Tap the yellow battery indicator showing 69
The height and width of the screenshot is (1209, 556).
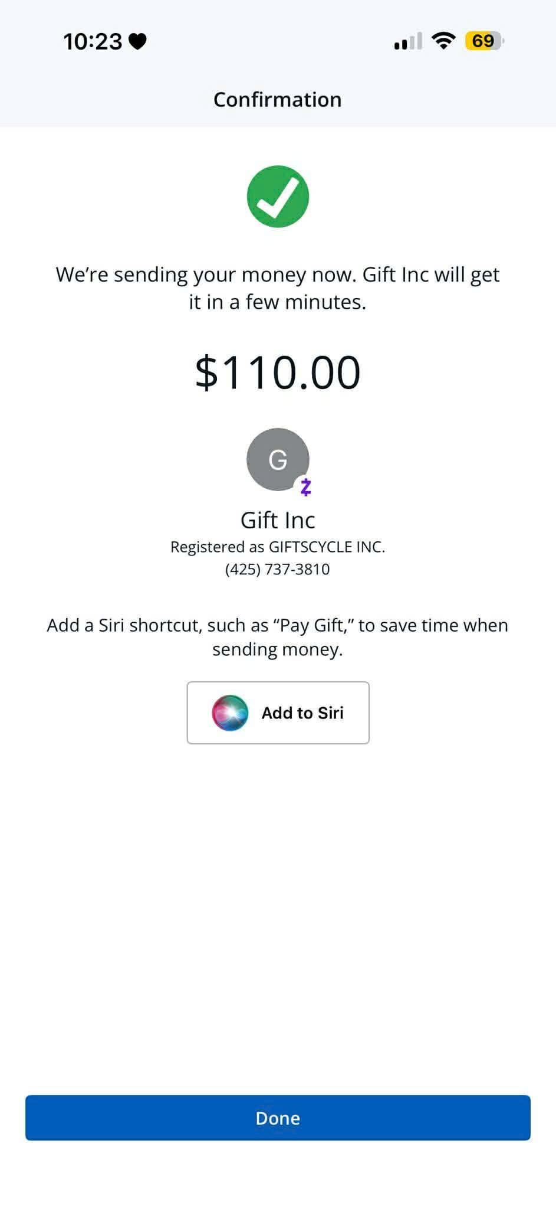[x=483, y=41]
